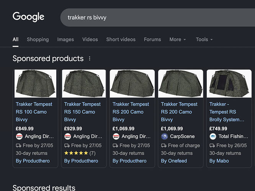Switch to the Images tab
255x191 pixels.
tap(65, 39)
